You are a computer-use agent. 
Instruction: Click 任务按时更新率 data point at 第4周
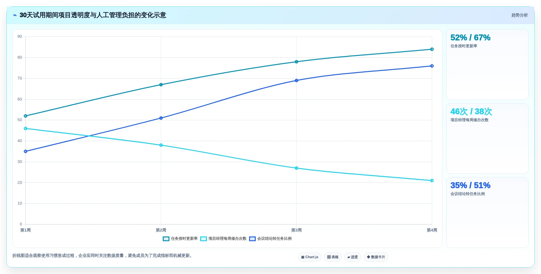432,49
